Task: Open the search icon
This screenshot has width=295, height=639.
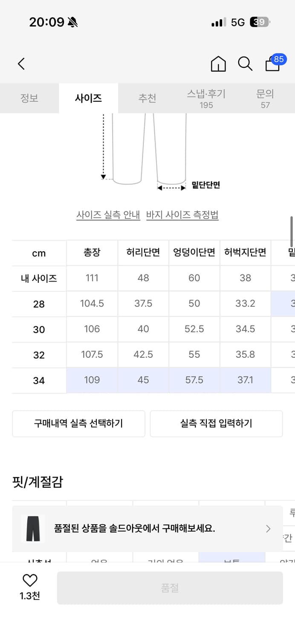Action: pos(244,64)
